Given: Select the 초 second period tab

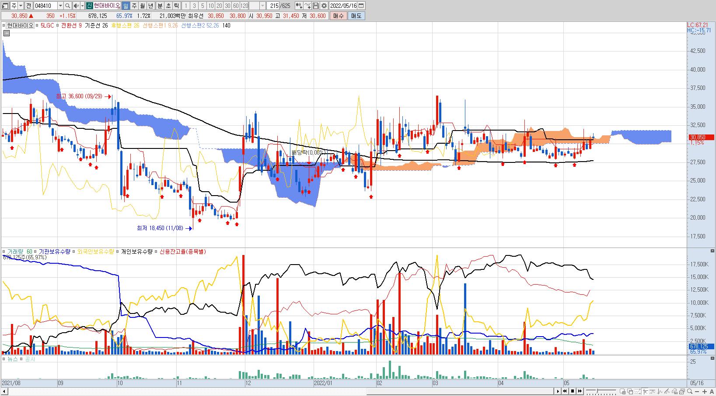Looking at the screenshot, I should pos(168,6).
